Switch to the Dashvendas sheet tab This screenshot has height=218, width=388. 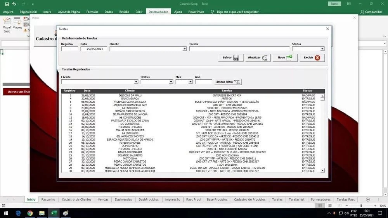tap(123, 199)
